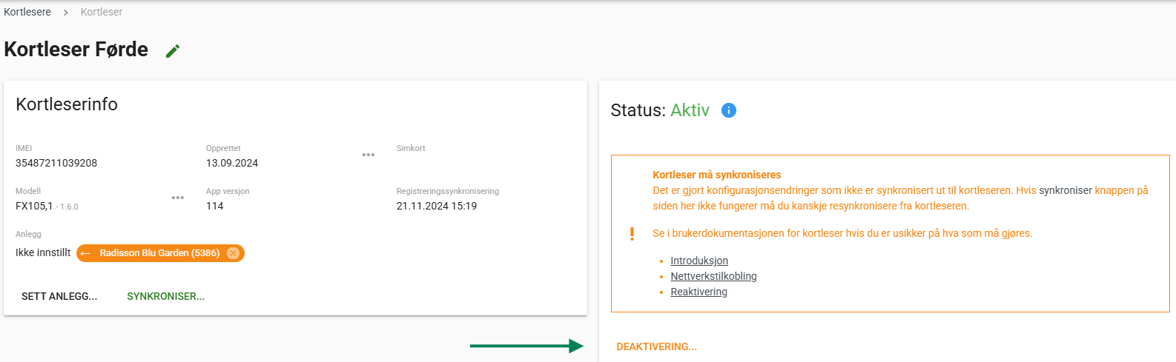The height and width of the screenshot is (362, 1176).
Task: Open the Nettverkstilkobling documentation link
Action: pos(713,276)
